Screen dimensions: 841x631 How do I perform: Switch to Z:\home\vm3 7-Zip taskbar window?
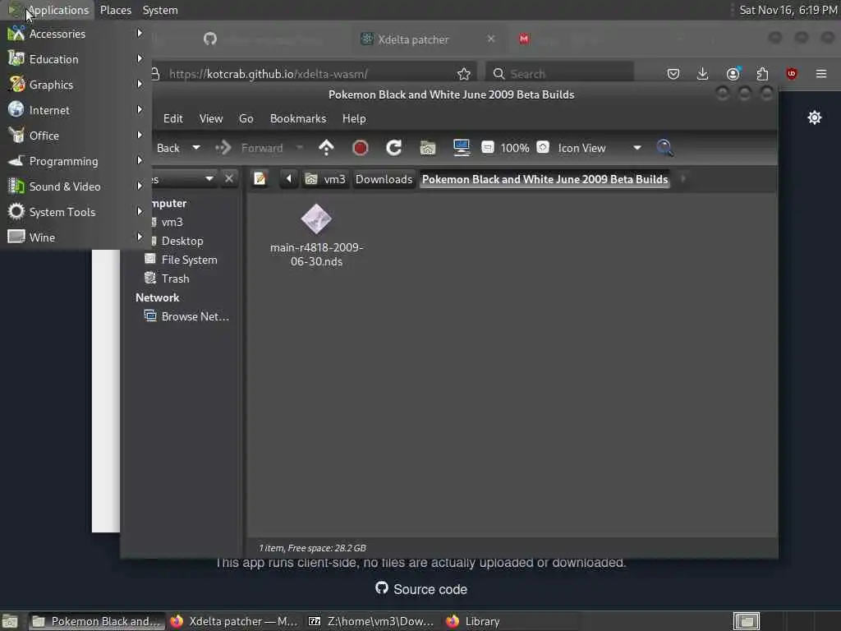click(372, 621)
